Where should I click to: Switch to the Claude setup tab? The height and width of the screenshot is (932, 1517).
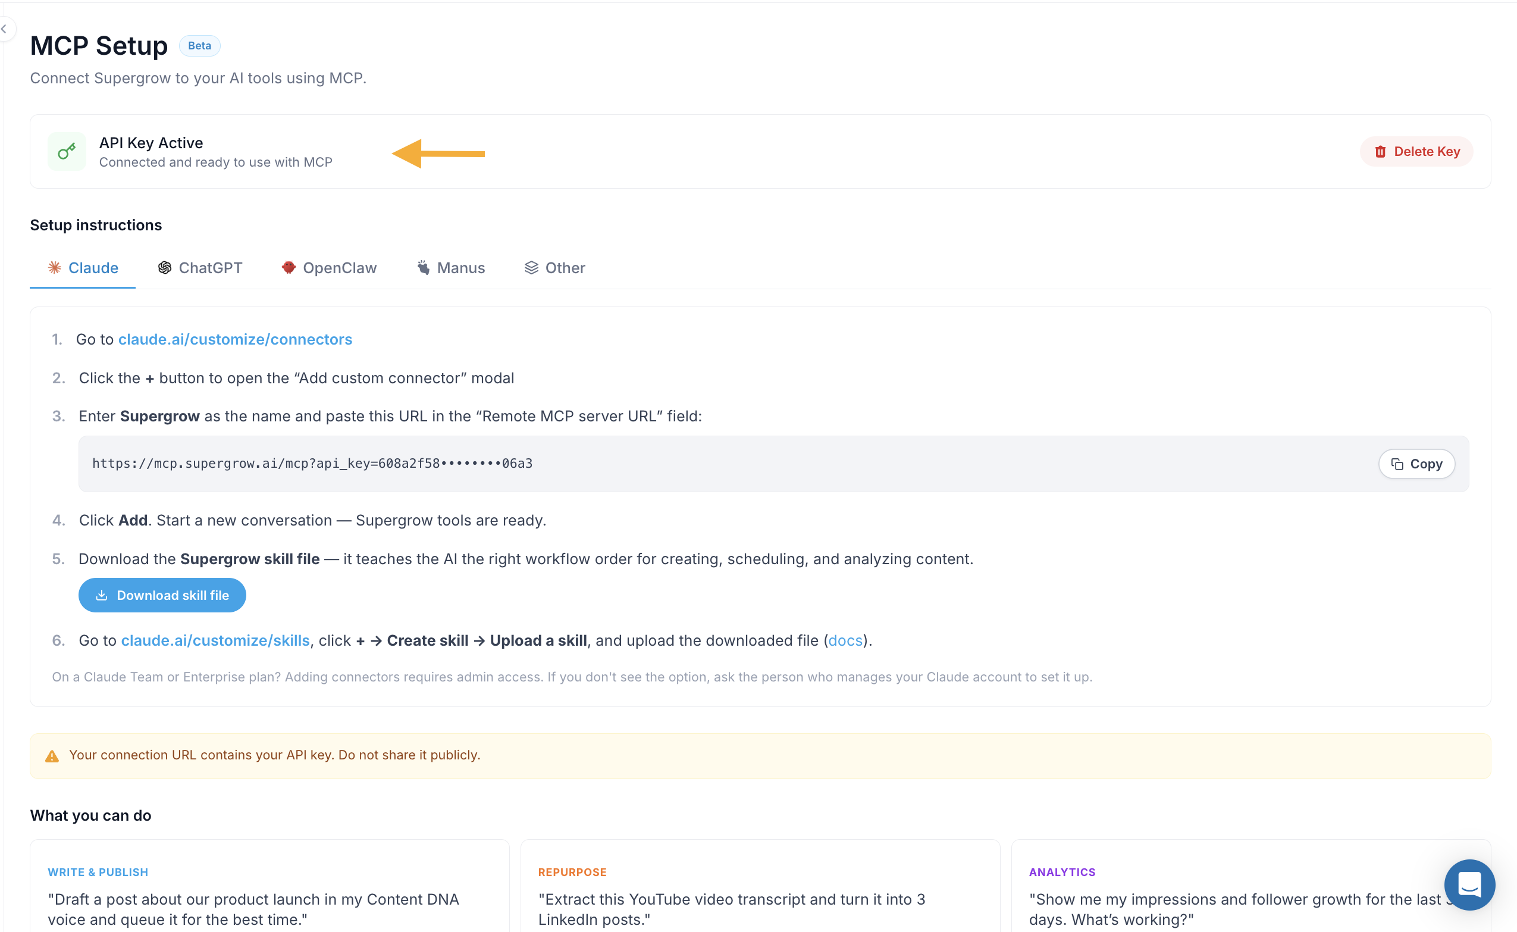point(83,268)
